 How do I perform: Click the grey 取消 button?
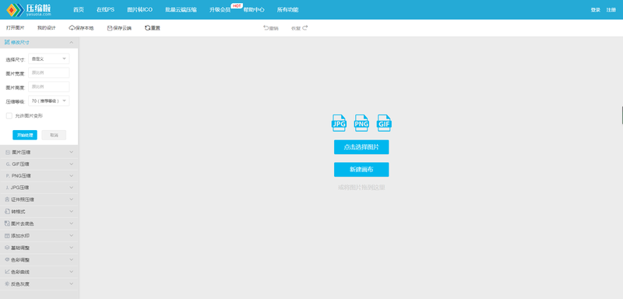pos(54,135)
